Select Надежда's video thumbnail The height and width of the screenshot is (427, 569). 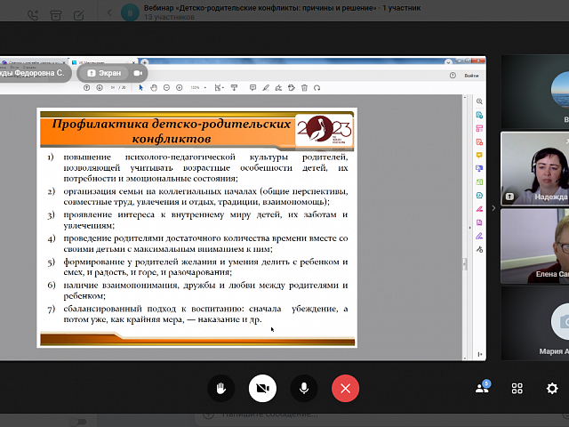(534, 169)
